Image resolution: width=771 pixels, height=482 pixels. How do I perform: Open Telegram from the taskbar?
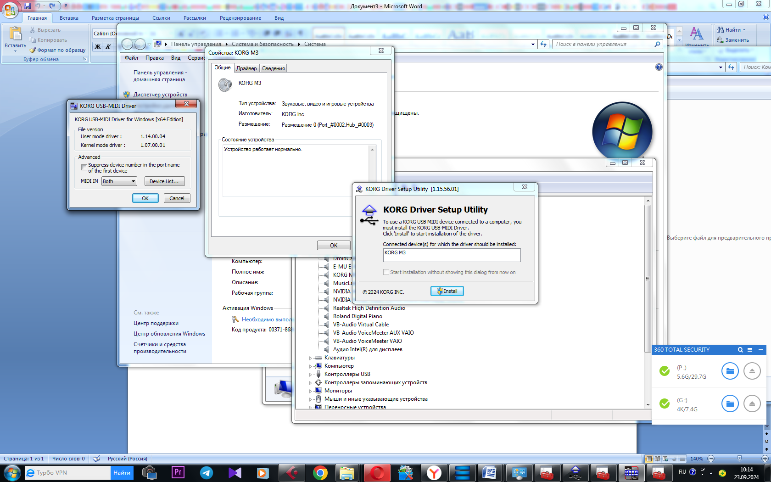pos(207,472)
